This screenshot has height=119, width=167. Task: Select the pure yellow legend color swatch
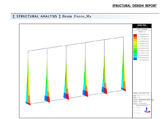pos(135,42)
